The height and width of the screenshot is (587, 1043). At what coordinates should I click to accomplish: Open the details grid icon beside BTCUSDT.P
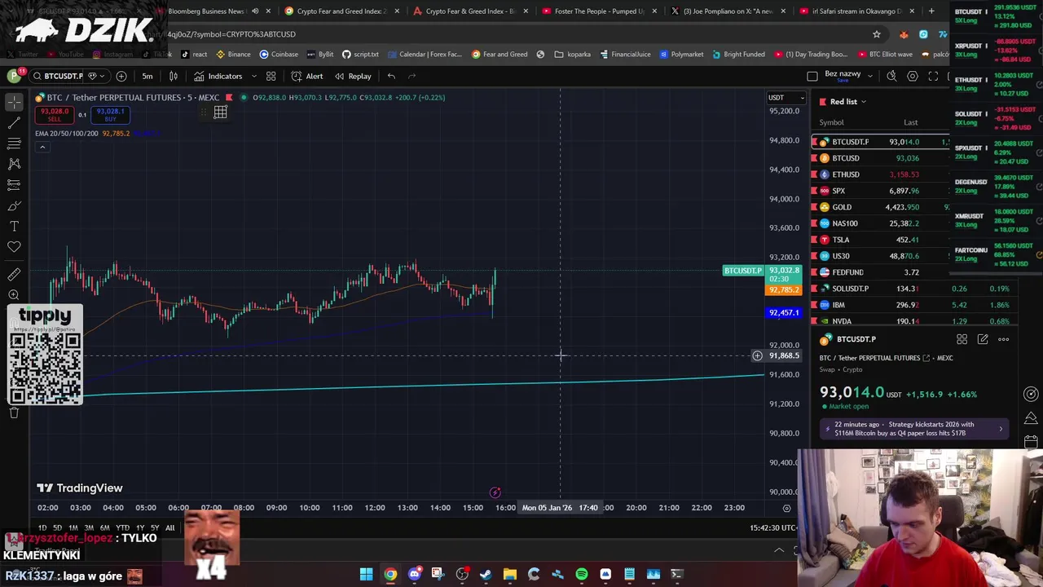pos(962,339)
